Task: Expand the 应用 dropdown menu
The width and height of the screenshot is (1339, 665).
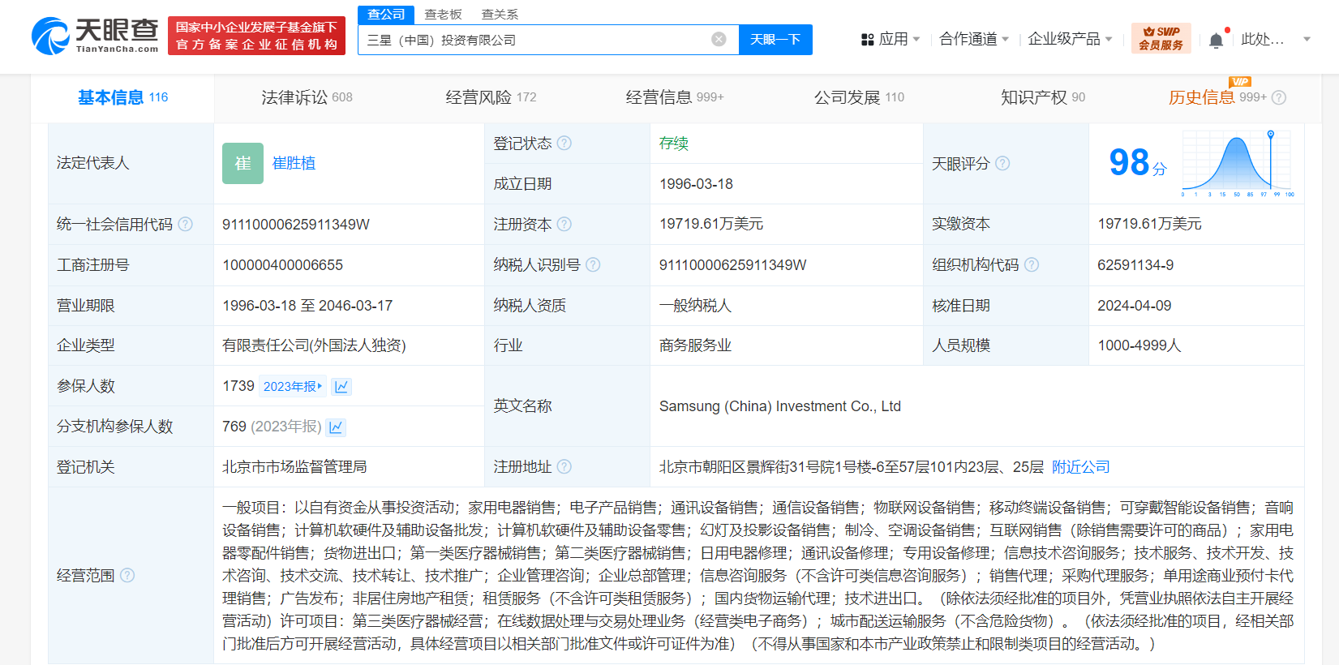Action: (x=891, y=39)
